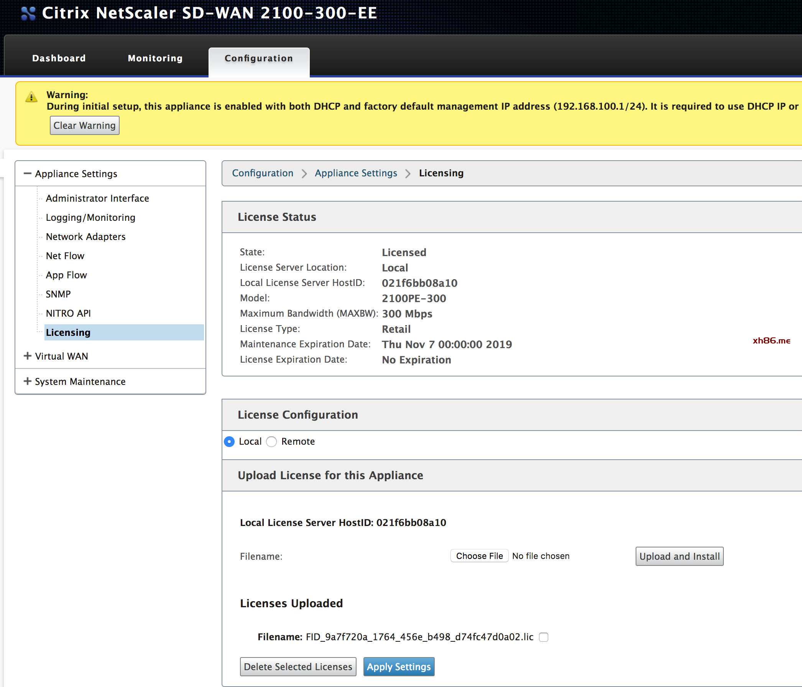Image resolution: width=802 pixels, height=687 pixels.
Task: Click the 300 Mbps bandwidth value
Action: pyautogui.click(x=407, y=314)
